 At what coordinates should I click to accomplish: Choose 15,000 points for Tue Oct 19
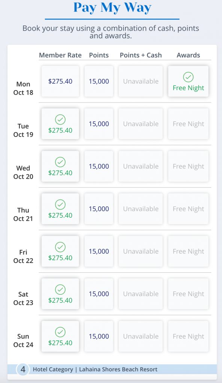[x=99, y=124]
